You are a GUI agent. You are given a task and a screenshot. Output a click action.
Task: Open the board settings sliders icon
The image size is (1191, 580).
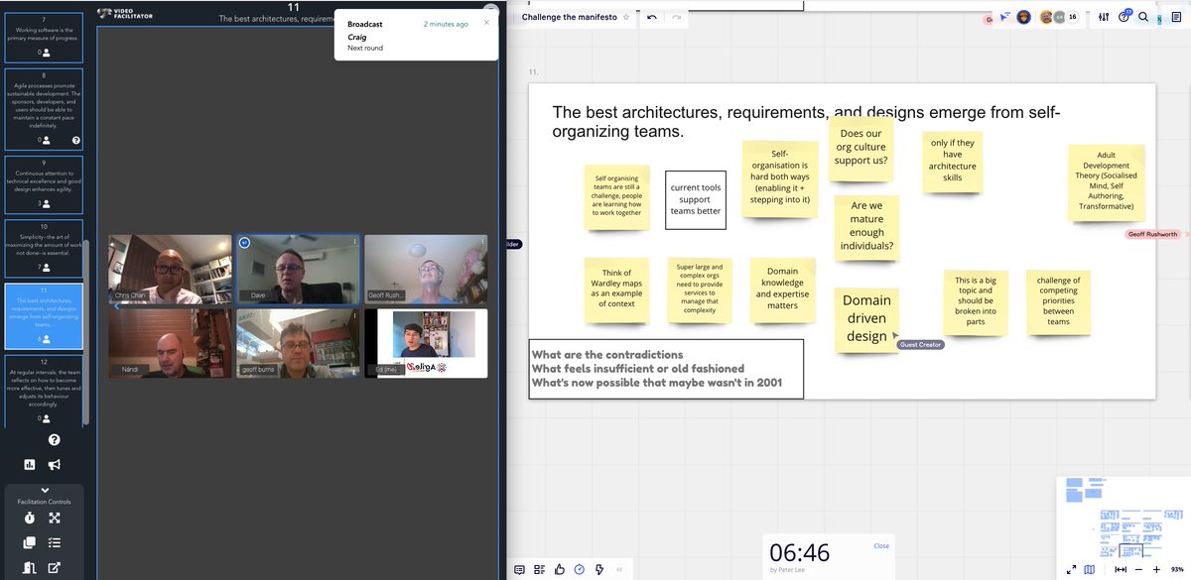coord(1105,17)
